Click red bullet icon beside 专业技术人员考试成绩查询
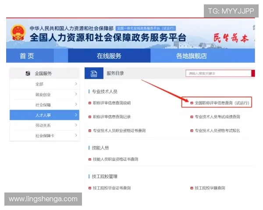Viewport: 263px width, 210px height. [x=192, y=117]
